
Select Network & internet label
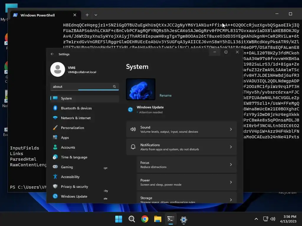click(76, 118)
